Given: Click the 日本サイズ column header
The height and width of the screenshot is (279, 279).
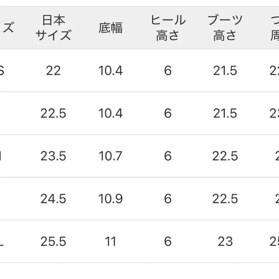Looking at the screenshot, I should coord(53,28).
